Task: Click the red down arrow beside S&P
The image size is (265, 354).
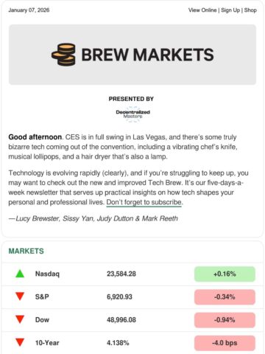Action: tap(20, 296)
